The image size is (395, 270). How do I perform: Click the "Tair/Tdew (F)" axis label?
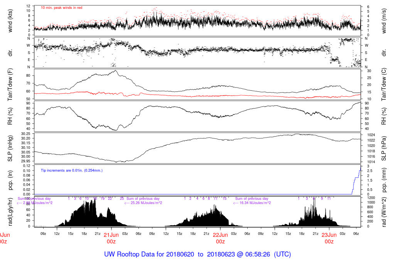pos(10,84)
